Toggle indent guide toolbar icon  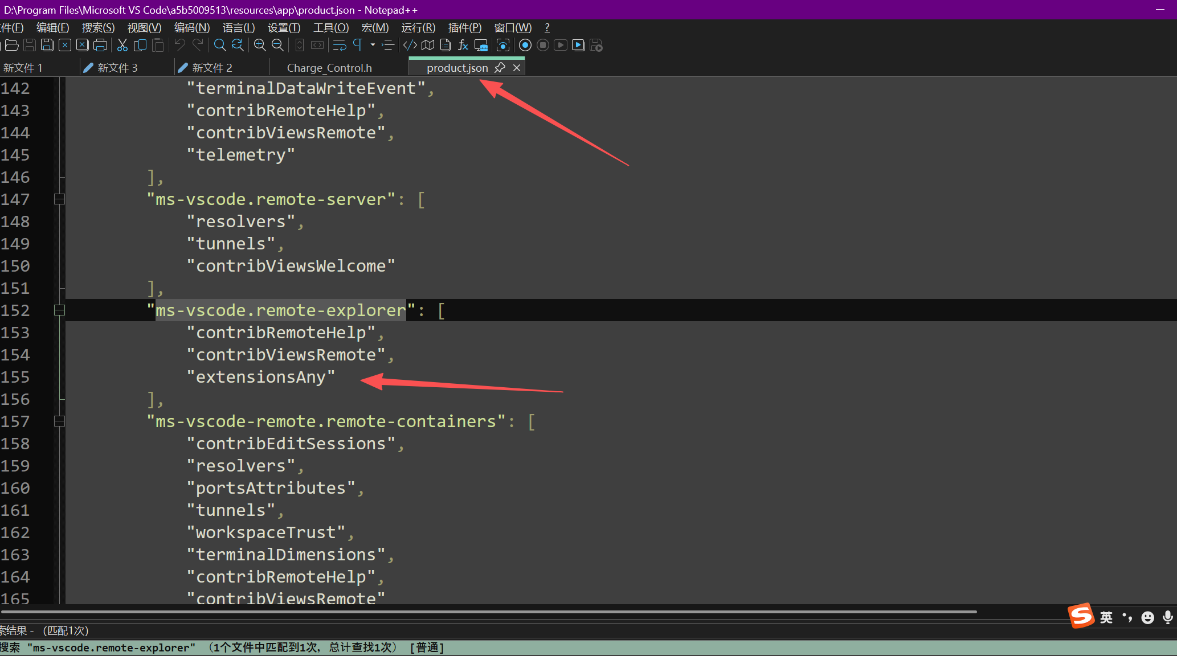pos(388,45)
